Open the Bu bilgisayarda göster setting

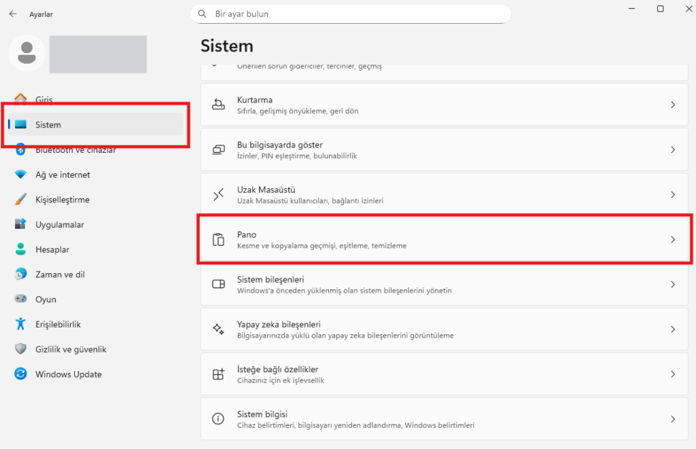445,149
